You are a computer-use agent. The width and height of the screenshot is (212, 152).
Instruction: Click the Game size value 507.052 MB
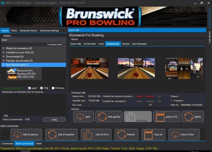coord(94,96)
